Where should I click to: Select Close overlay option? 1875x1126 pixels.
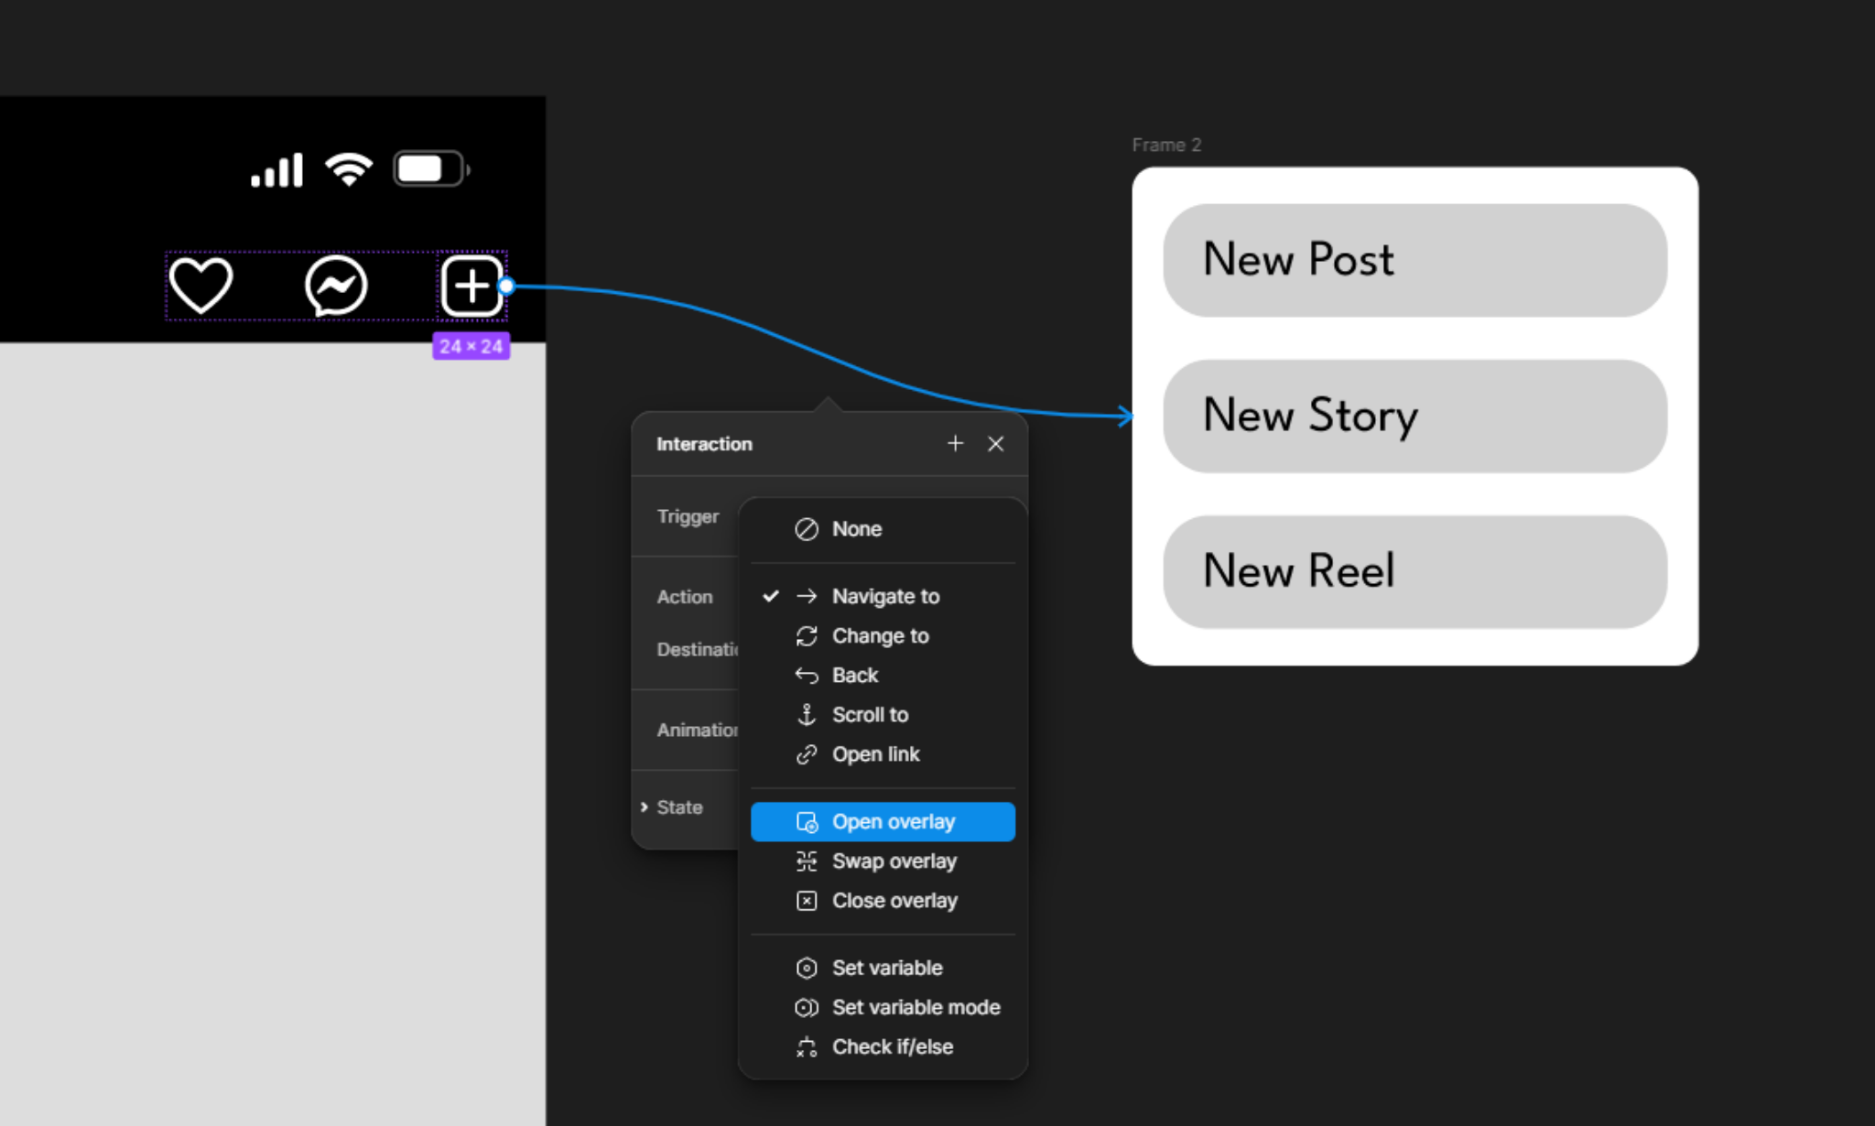(x=883, y=900)
